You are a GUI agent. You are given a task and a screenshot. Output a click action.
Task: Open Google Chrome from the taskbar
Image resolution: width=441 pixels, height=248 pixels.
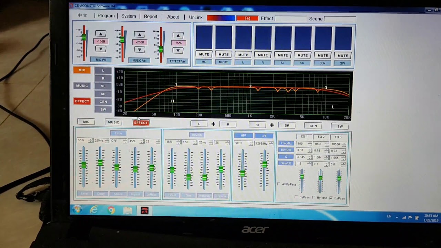(111, 210)
